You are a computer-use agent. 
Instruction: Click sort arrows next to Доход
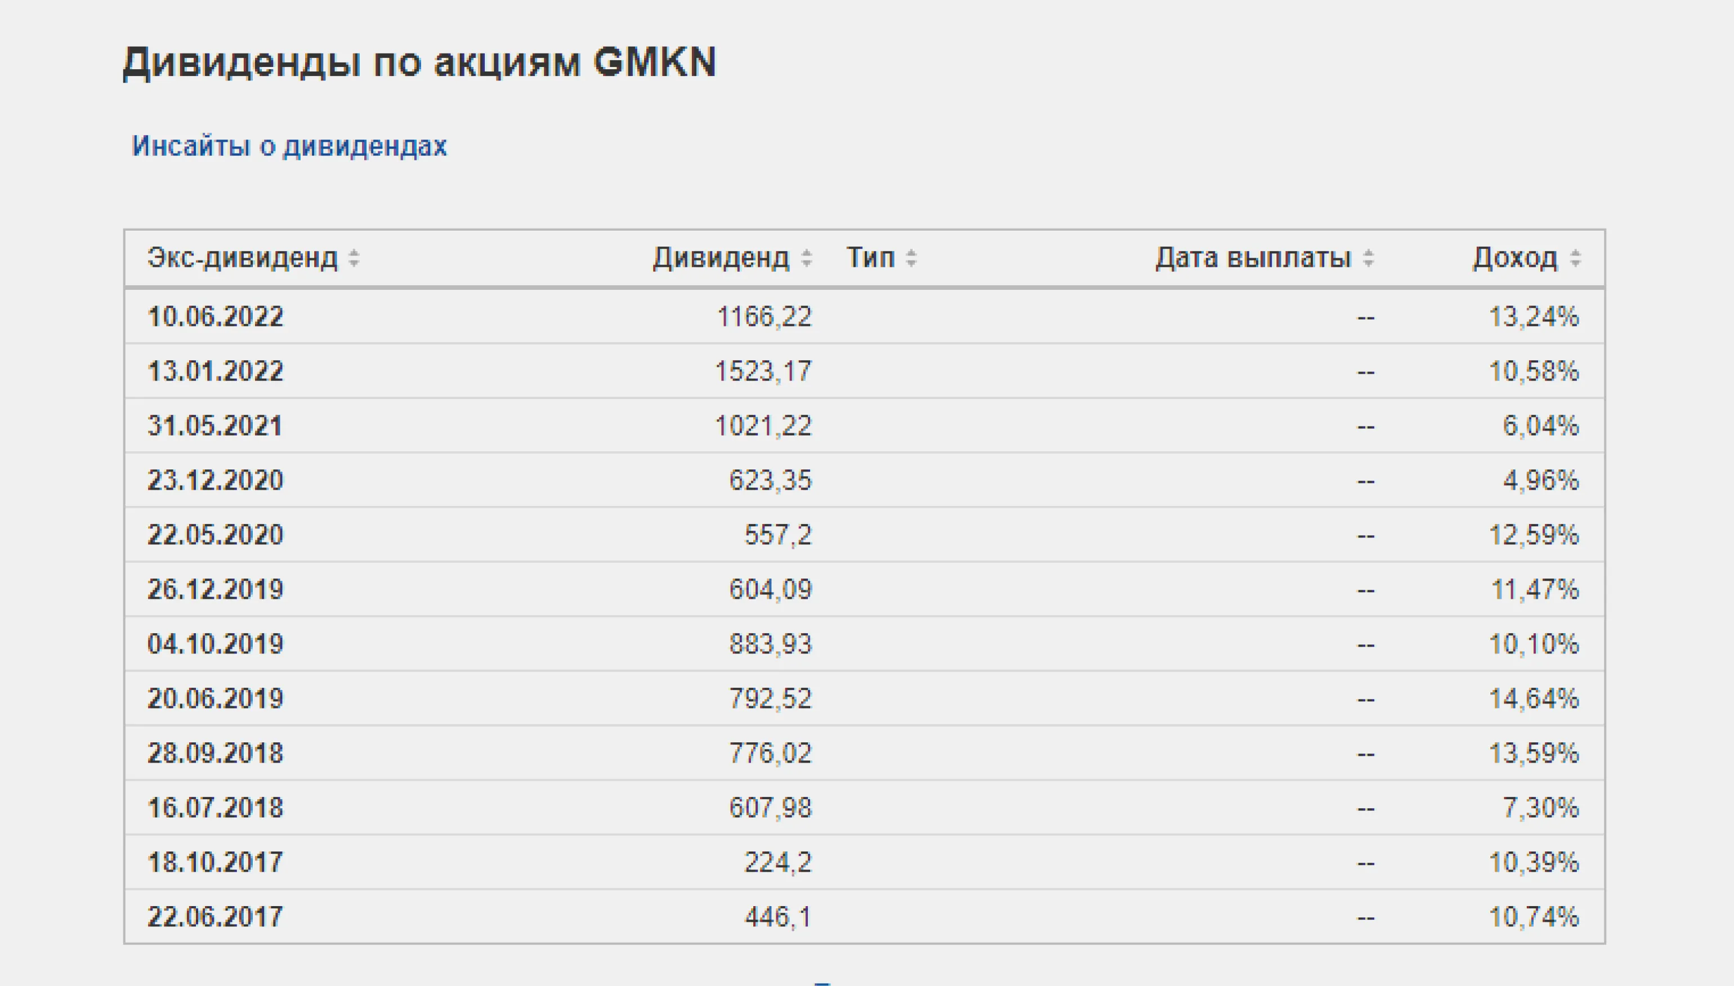point(1575,258)
